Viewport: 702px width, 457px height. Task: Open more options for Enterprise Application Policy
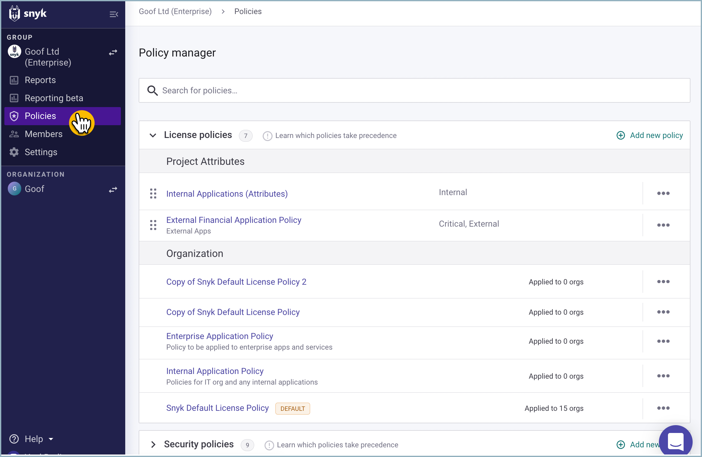[663, 341]
